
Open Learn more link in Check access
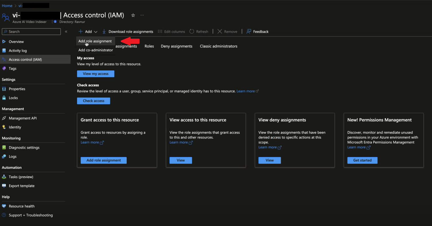pyautogui.click(x=248, y=91)
